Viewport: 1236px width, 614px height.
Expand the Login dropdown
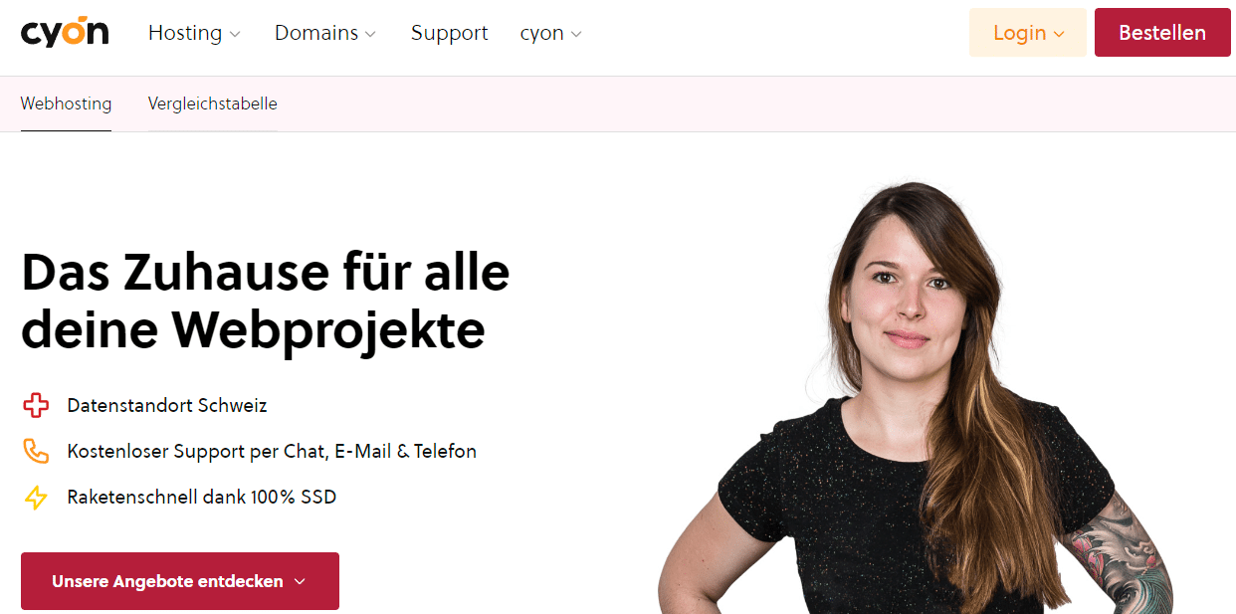coord(1028,33)
